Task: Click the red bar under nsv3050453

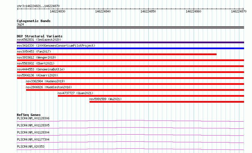Action: click(x=117, y=54)
